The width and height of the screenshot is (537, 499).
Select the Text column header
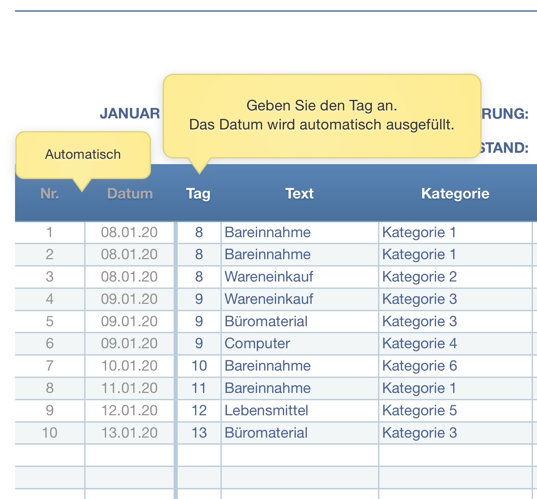click(x=299, y=194)
